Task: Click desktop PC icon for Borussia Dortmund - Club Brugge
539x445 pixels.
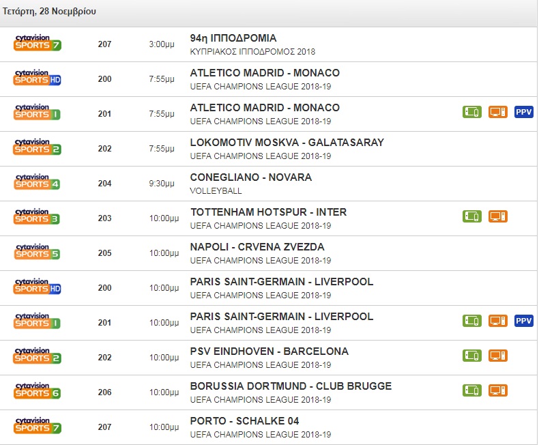Action: pyautogui.click(x=498, y=391)
